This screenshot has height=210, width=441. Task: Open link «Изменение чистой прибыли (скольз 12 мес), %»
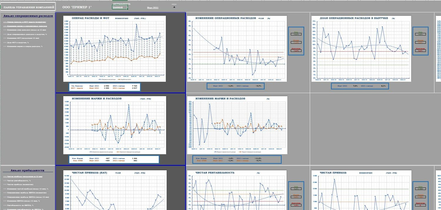tap(26, 189)
